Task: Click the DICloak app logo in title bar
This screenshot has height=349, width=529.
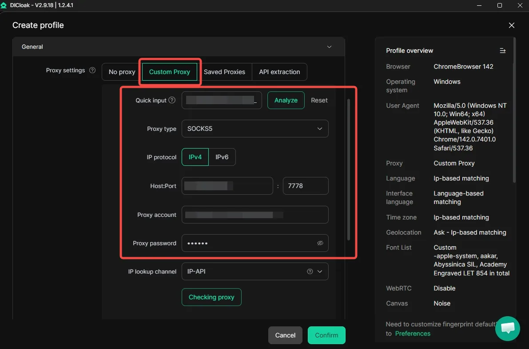Action: [4, 5]
